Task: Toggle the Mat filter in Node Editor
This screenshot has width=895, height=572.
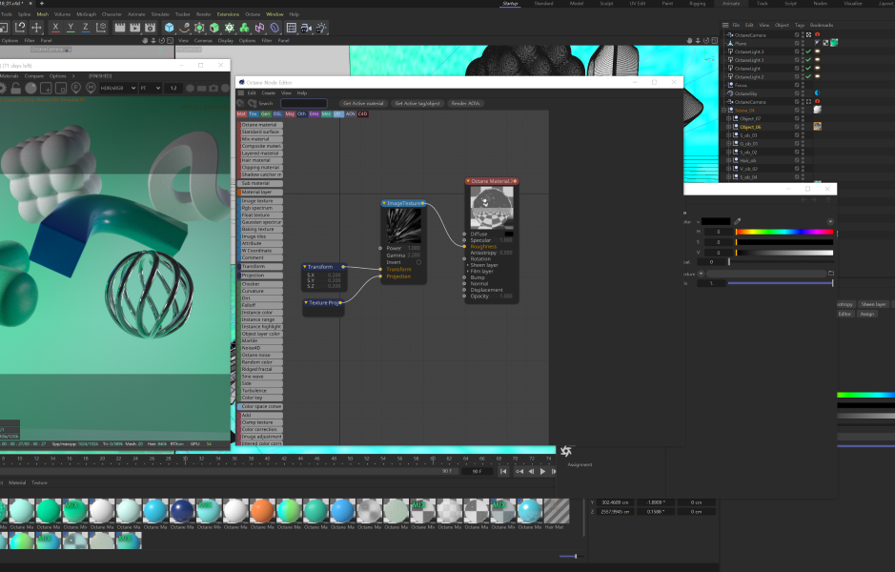Action: coord(241,113)
